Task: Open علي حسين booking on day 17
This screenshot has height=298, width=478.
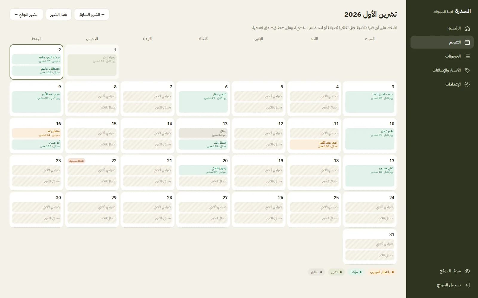Action: (x=370, y=176)
